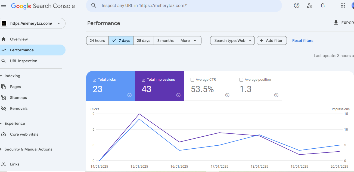The image size is (354, 172).
Task: Open Removals under Indexing
Action: (x=33, y=108)
